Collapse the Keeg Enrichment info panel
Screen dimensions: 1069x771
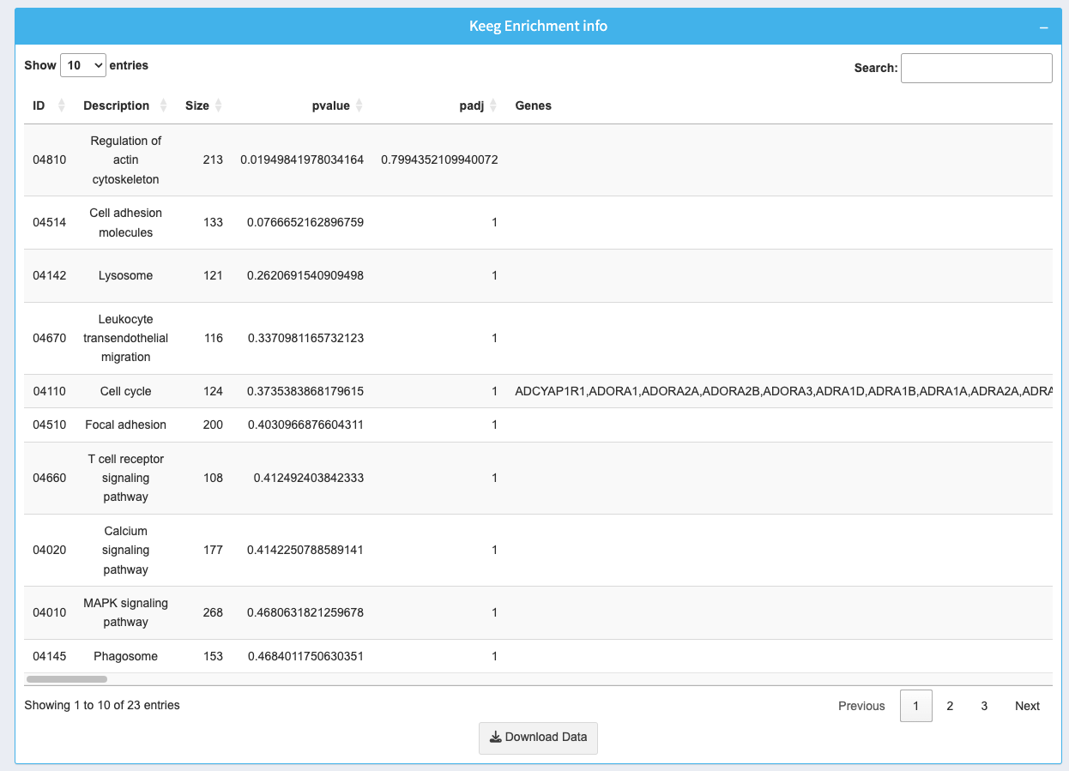coord(1043,27)
